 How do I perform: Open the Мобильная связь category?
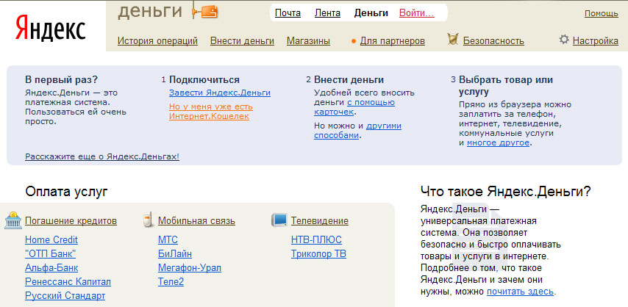(x=196, y=221)
